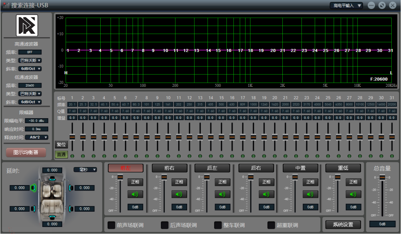Select the front-left speaker in car diagram
Image resolution: width=401 pixels, height=234 pixels.
click(x=33, y=188)
